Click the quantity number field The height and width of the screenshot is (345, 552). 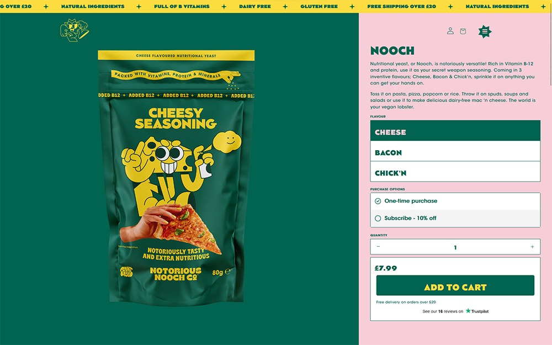tap(455, 247)
